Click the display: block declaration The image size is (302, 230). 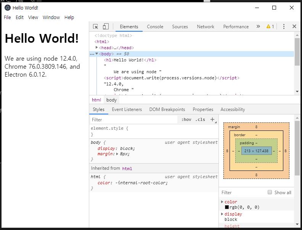click(116, 148)
